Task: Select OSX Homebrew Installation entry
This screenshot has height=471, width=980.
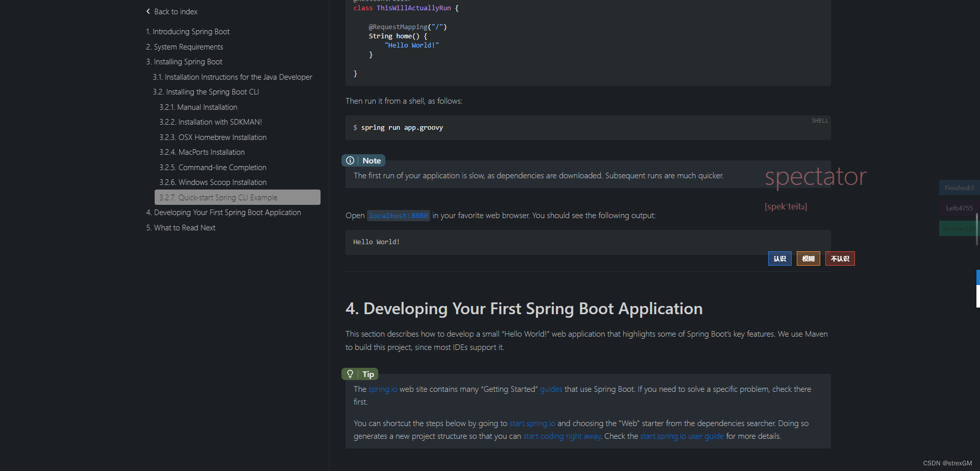Action: tap(213, 137)
